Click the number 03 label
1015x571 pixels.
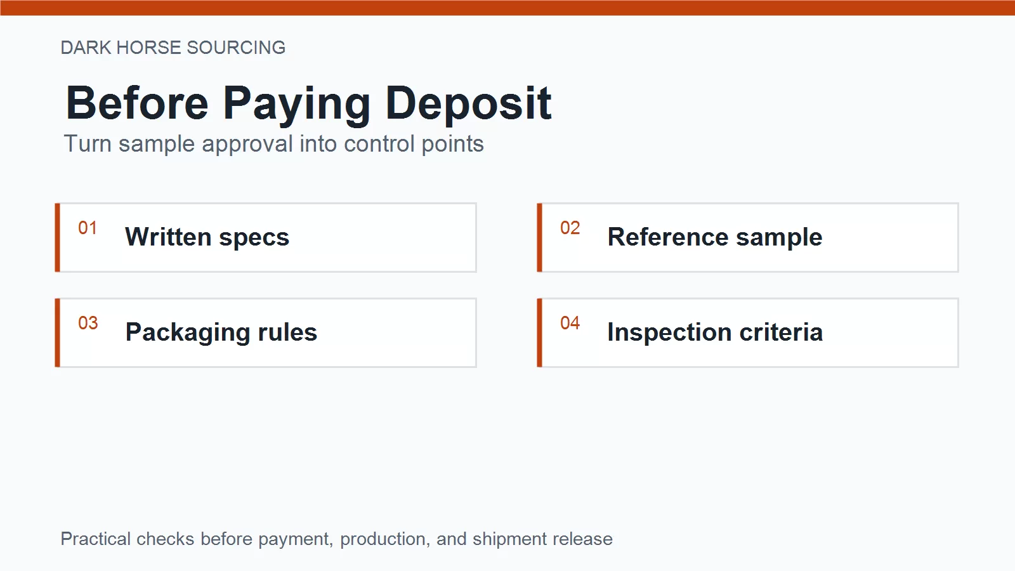coord(88,323)
